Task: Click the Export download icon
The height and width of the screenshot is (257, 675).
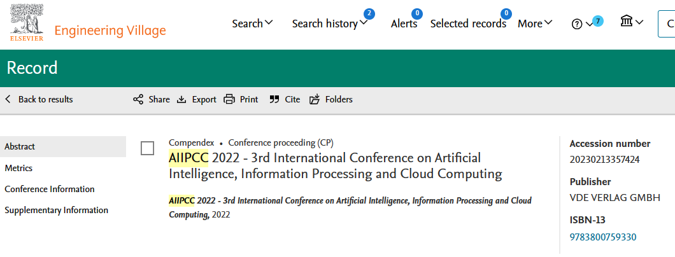Action: pyautogui.click(x=181, y=99)
